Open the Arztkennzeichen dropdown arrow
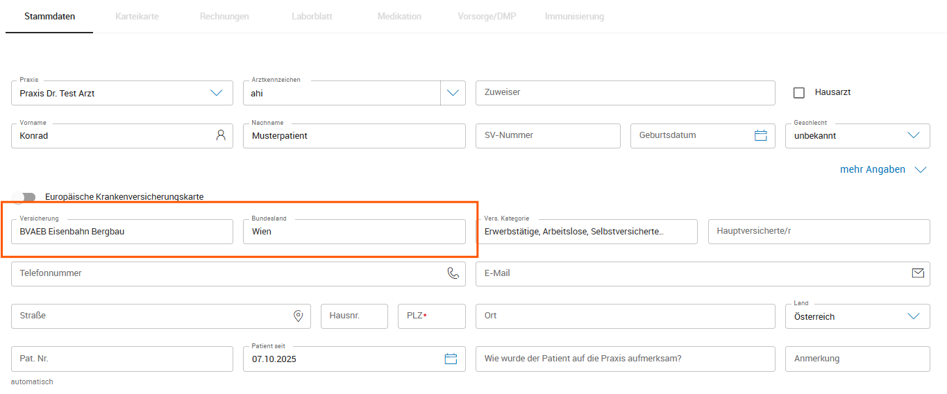Screen dimensions: 947x394 [x=453, y=93]
